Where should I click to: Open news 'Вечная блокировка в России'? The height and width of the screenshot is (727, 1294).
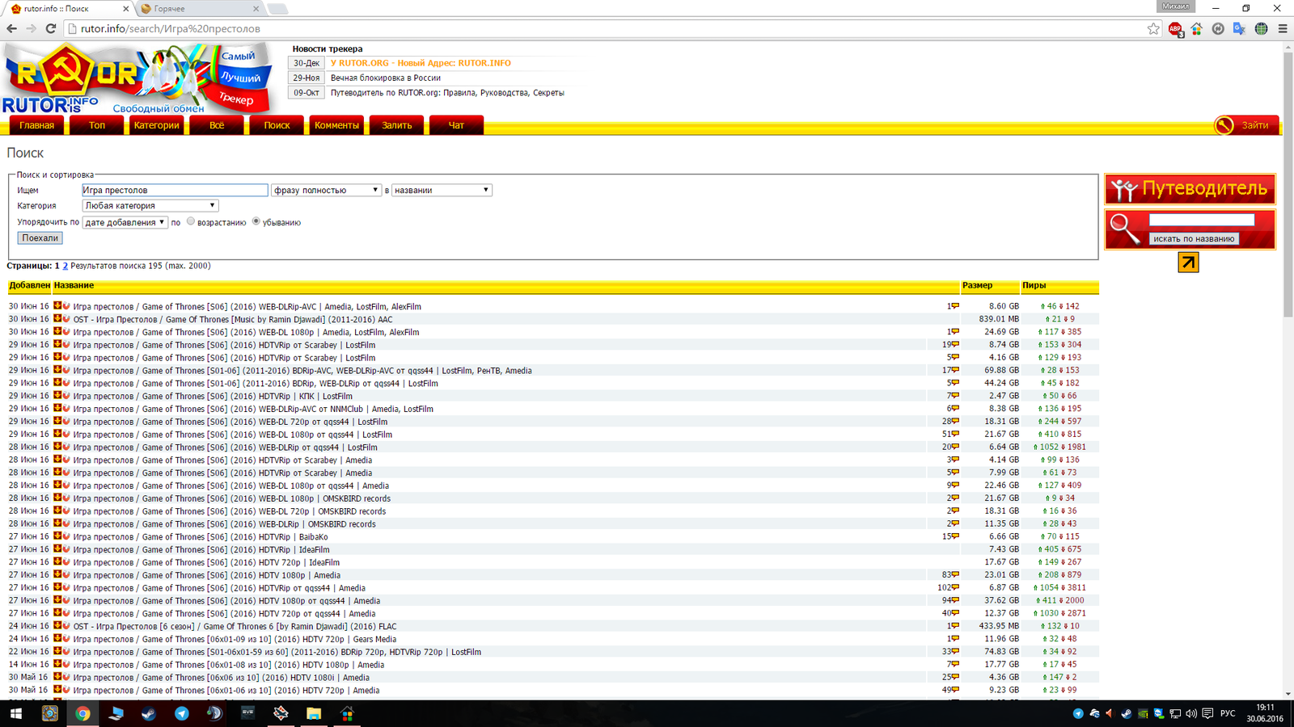click(386, 78)
